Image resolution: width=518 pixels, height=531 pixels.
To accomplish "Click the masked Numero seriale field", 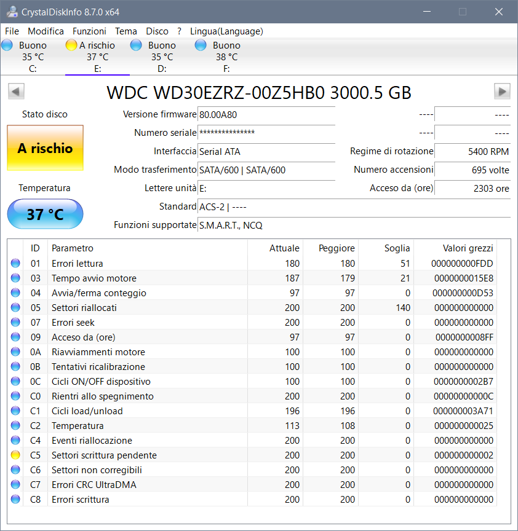I will coord(266,133).
